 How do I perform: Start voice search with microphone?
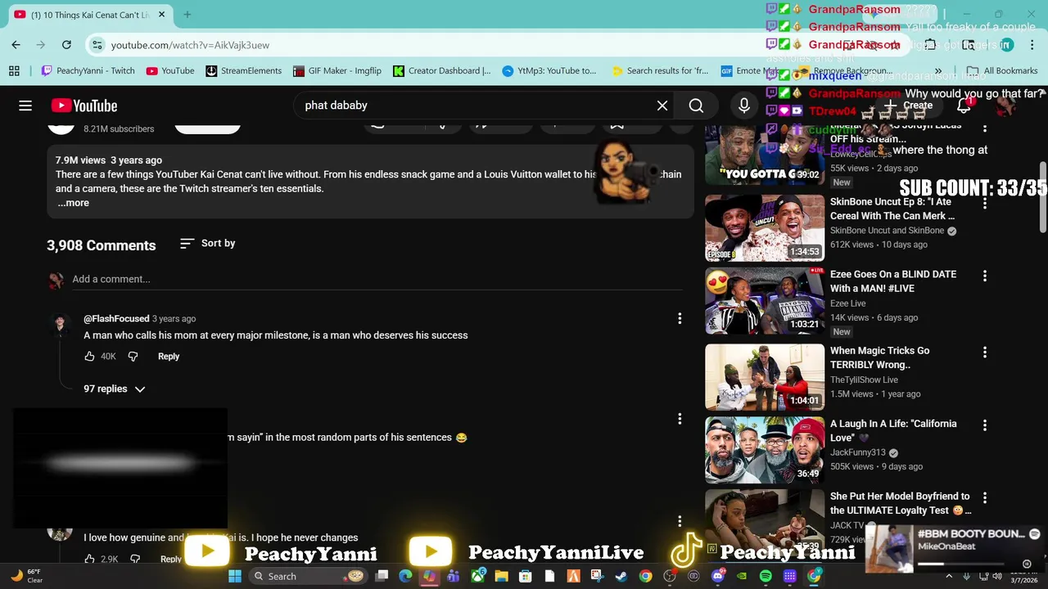[744, 106]
